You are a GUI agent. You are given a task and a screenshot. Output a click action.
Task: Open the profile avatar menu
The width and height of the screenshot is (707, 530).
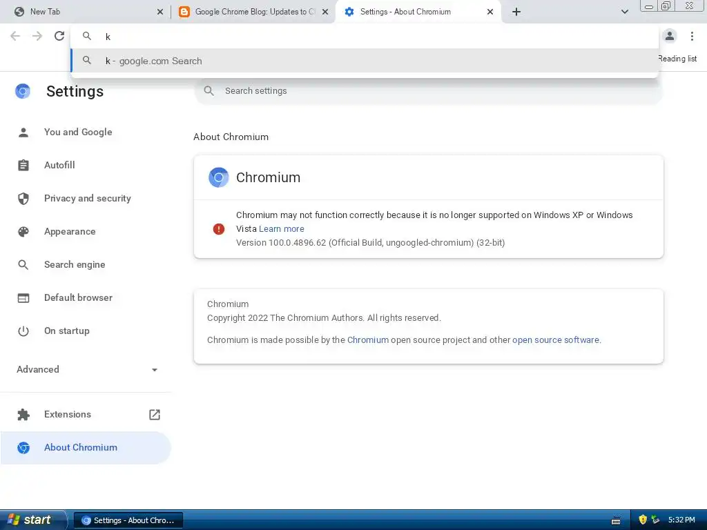click(x=670, y=36)
